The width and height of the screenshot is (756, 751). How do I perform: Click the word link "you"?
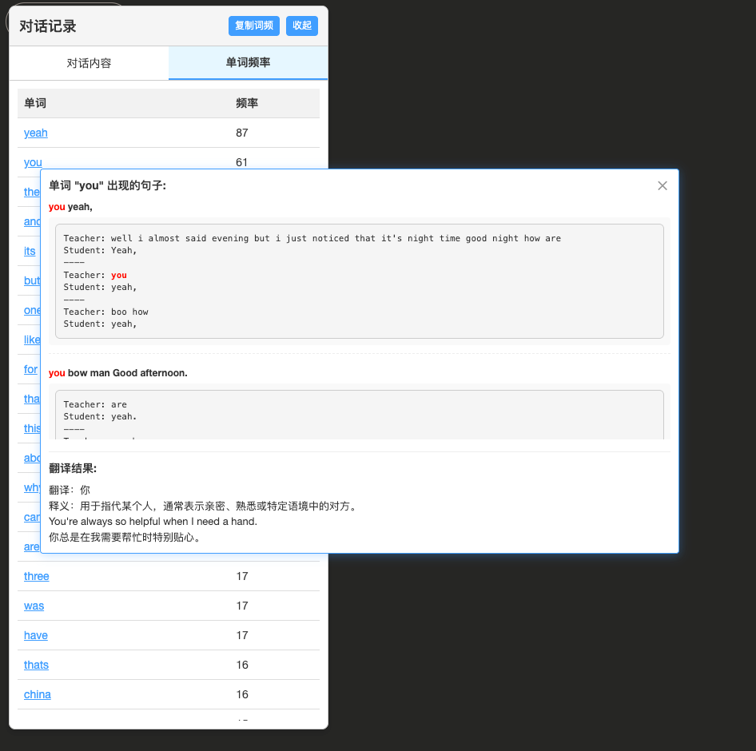point(33,162)
